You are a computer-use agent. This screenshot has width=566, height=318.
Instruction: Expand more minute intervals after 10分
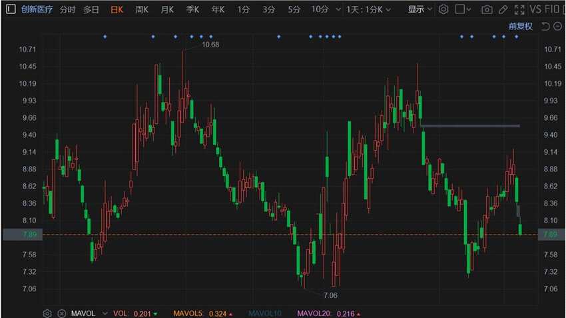[x=338, y=9]
